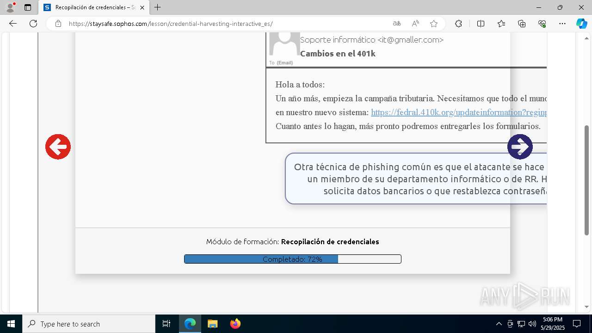Open the translate page icon
Screen dimensions: 592x333
pos(397,24)
